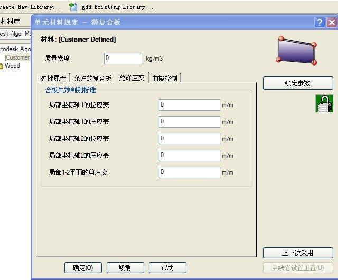Select the [Customer Defined] tree item
The height and width of the screenshot is (280, 338).
(x=17, y=57)
